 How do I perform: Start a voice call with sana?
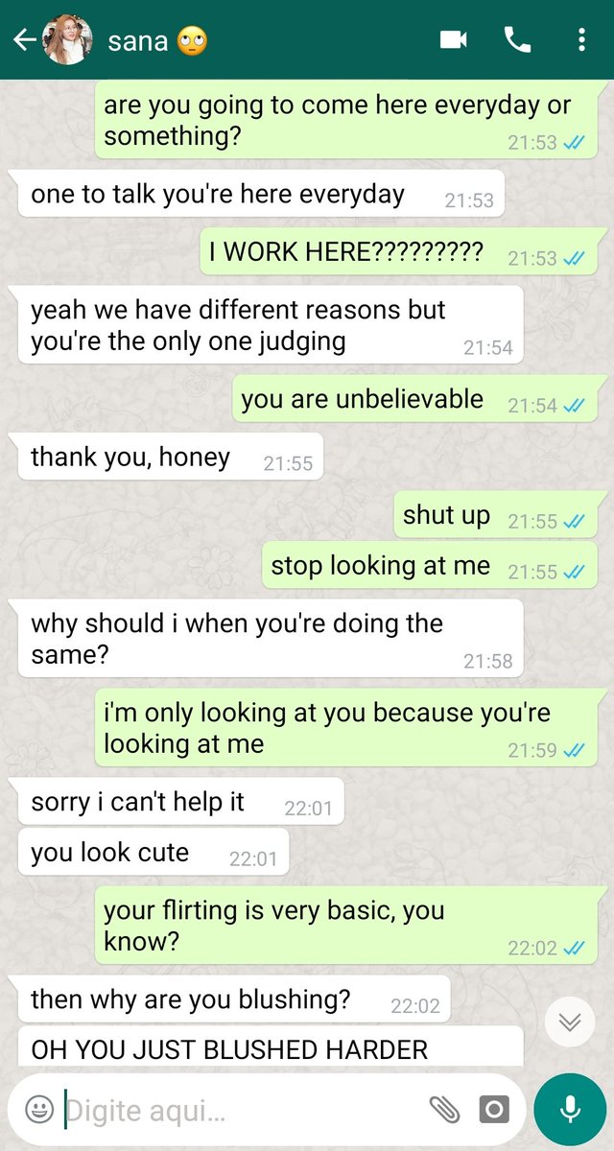point(517,39)
